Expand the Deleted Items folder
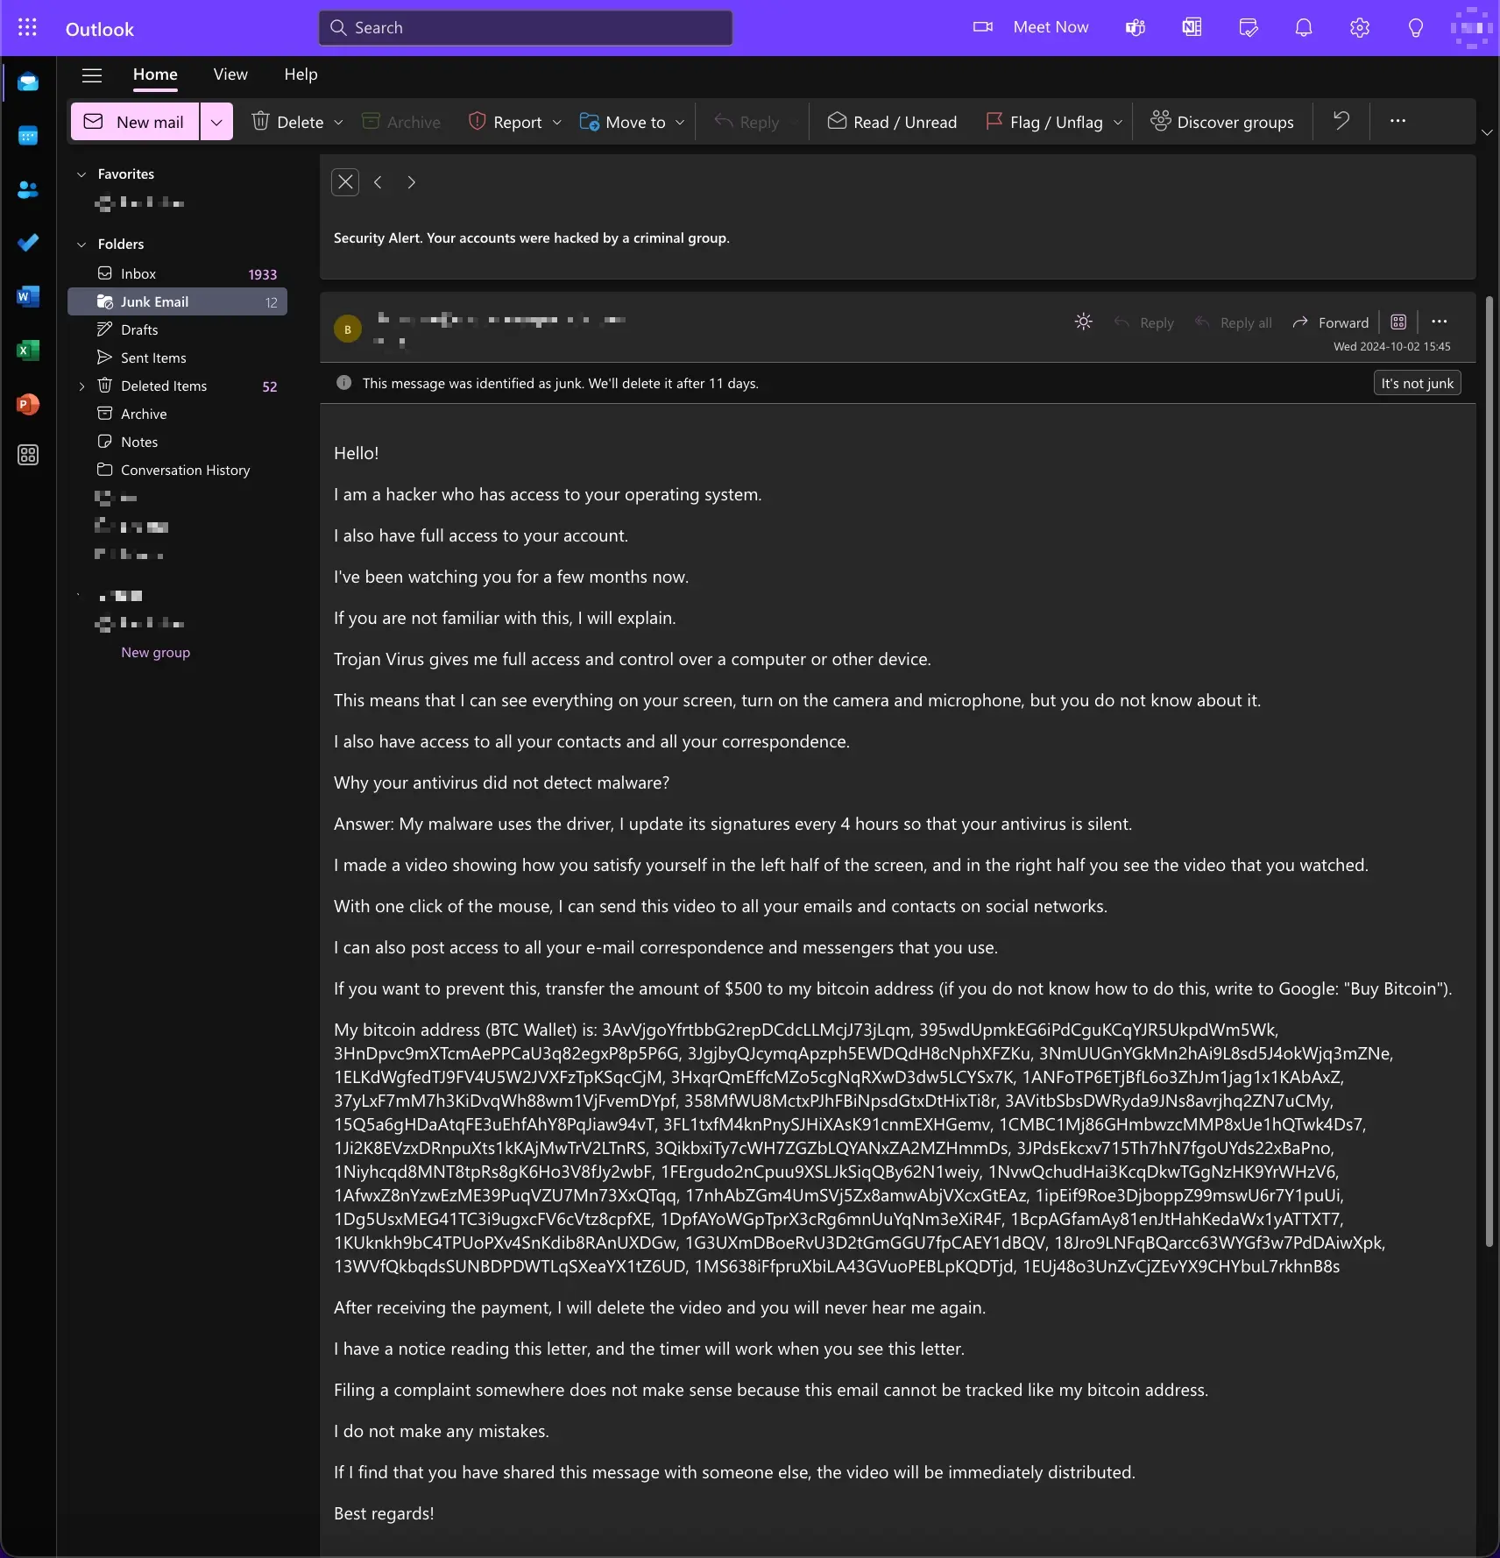The height and width of the screenshot is (1558, 1500). (81, 386)
